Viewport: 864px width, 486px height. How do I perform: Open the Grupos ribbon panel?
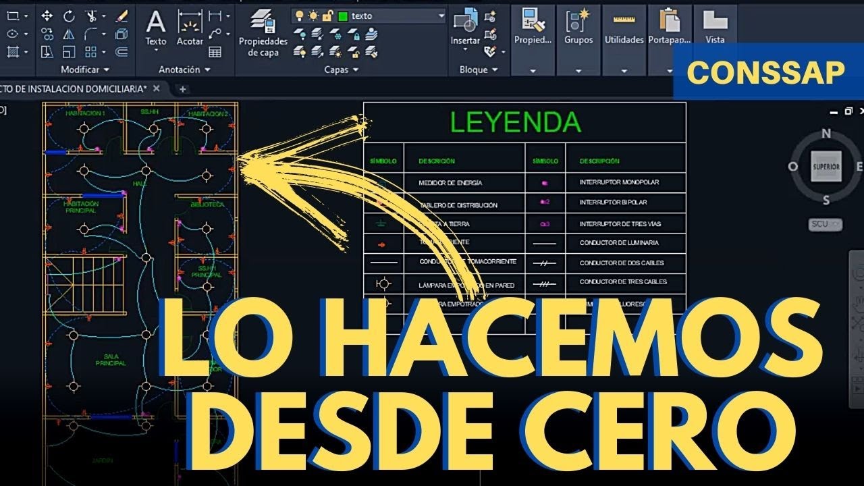coord(578,39)
